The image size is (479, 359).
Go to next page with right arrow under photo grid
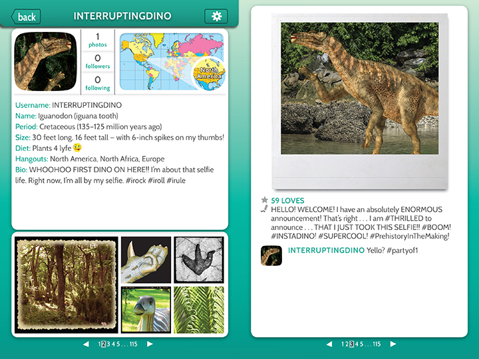pyautogui.click(x=150, y=344)
